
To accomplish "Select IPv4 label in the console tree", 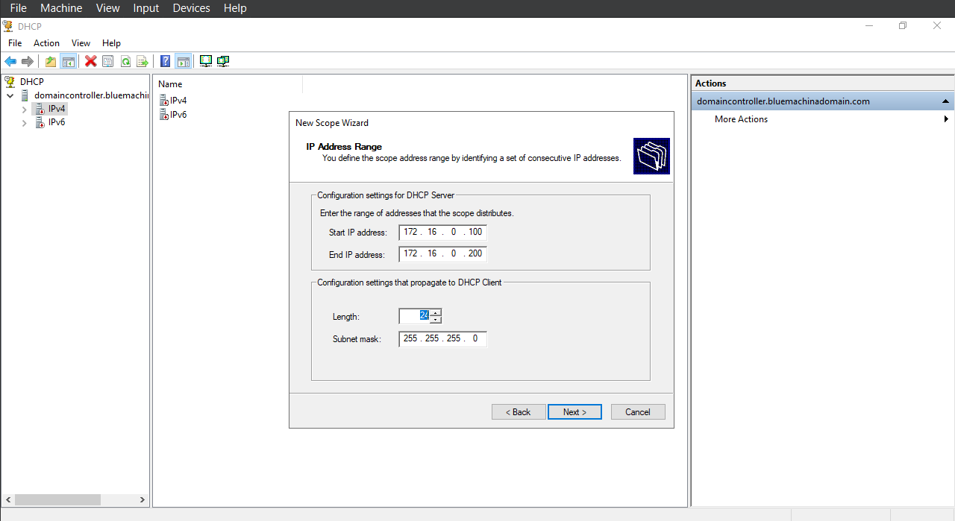I will pyautogui.click(x=57, y=109).
